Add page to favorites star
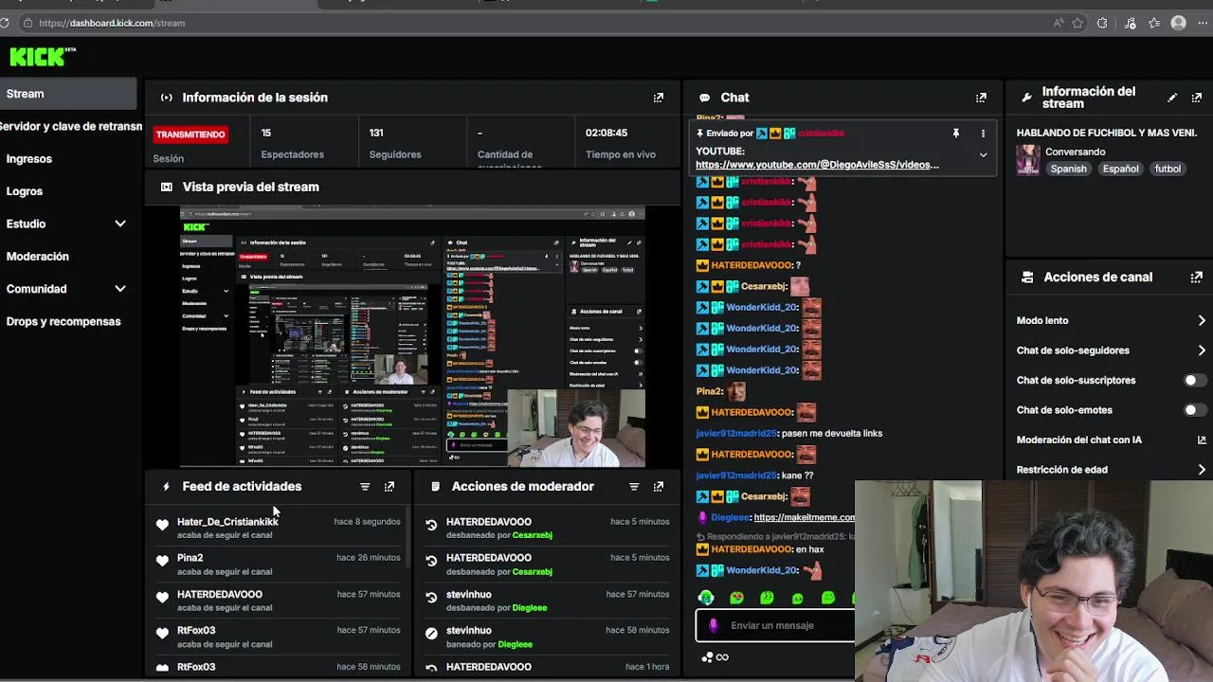1213x682 pixels. 1077,23
